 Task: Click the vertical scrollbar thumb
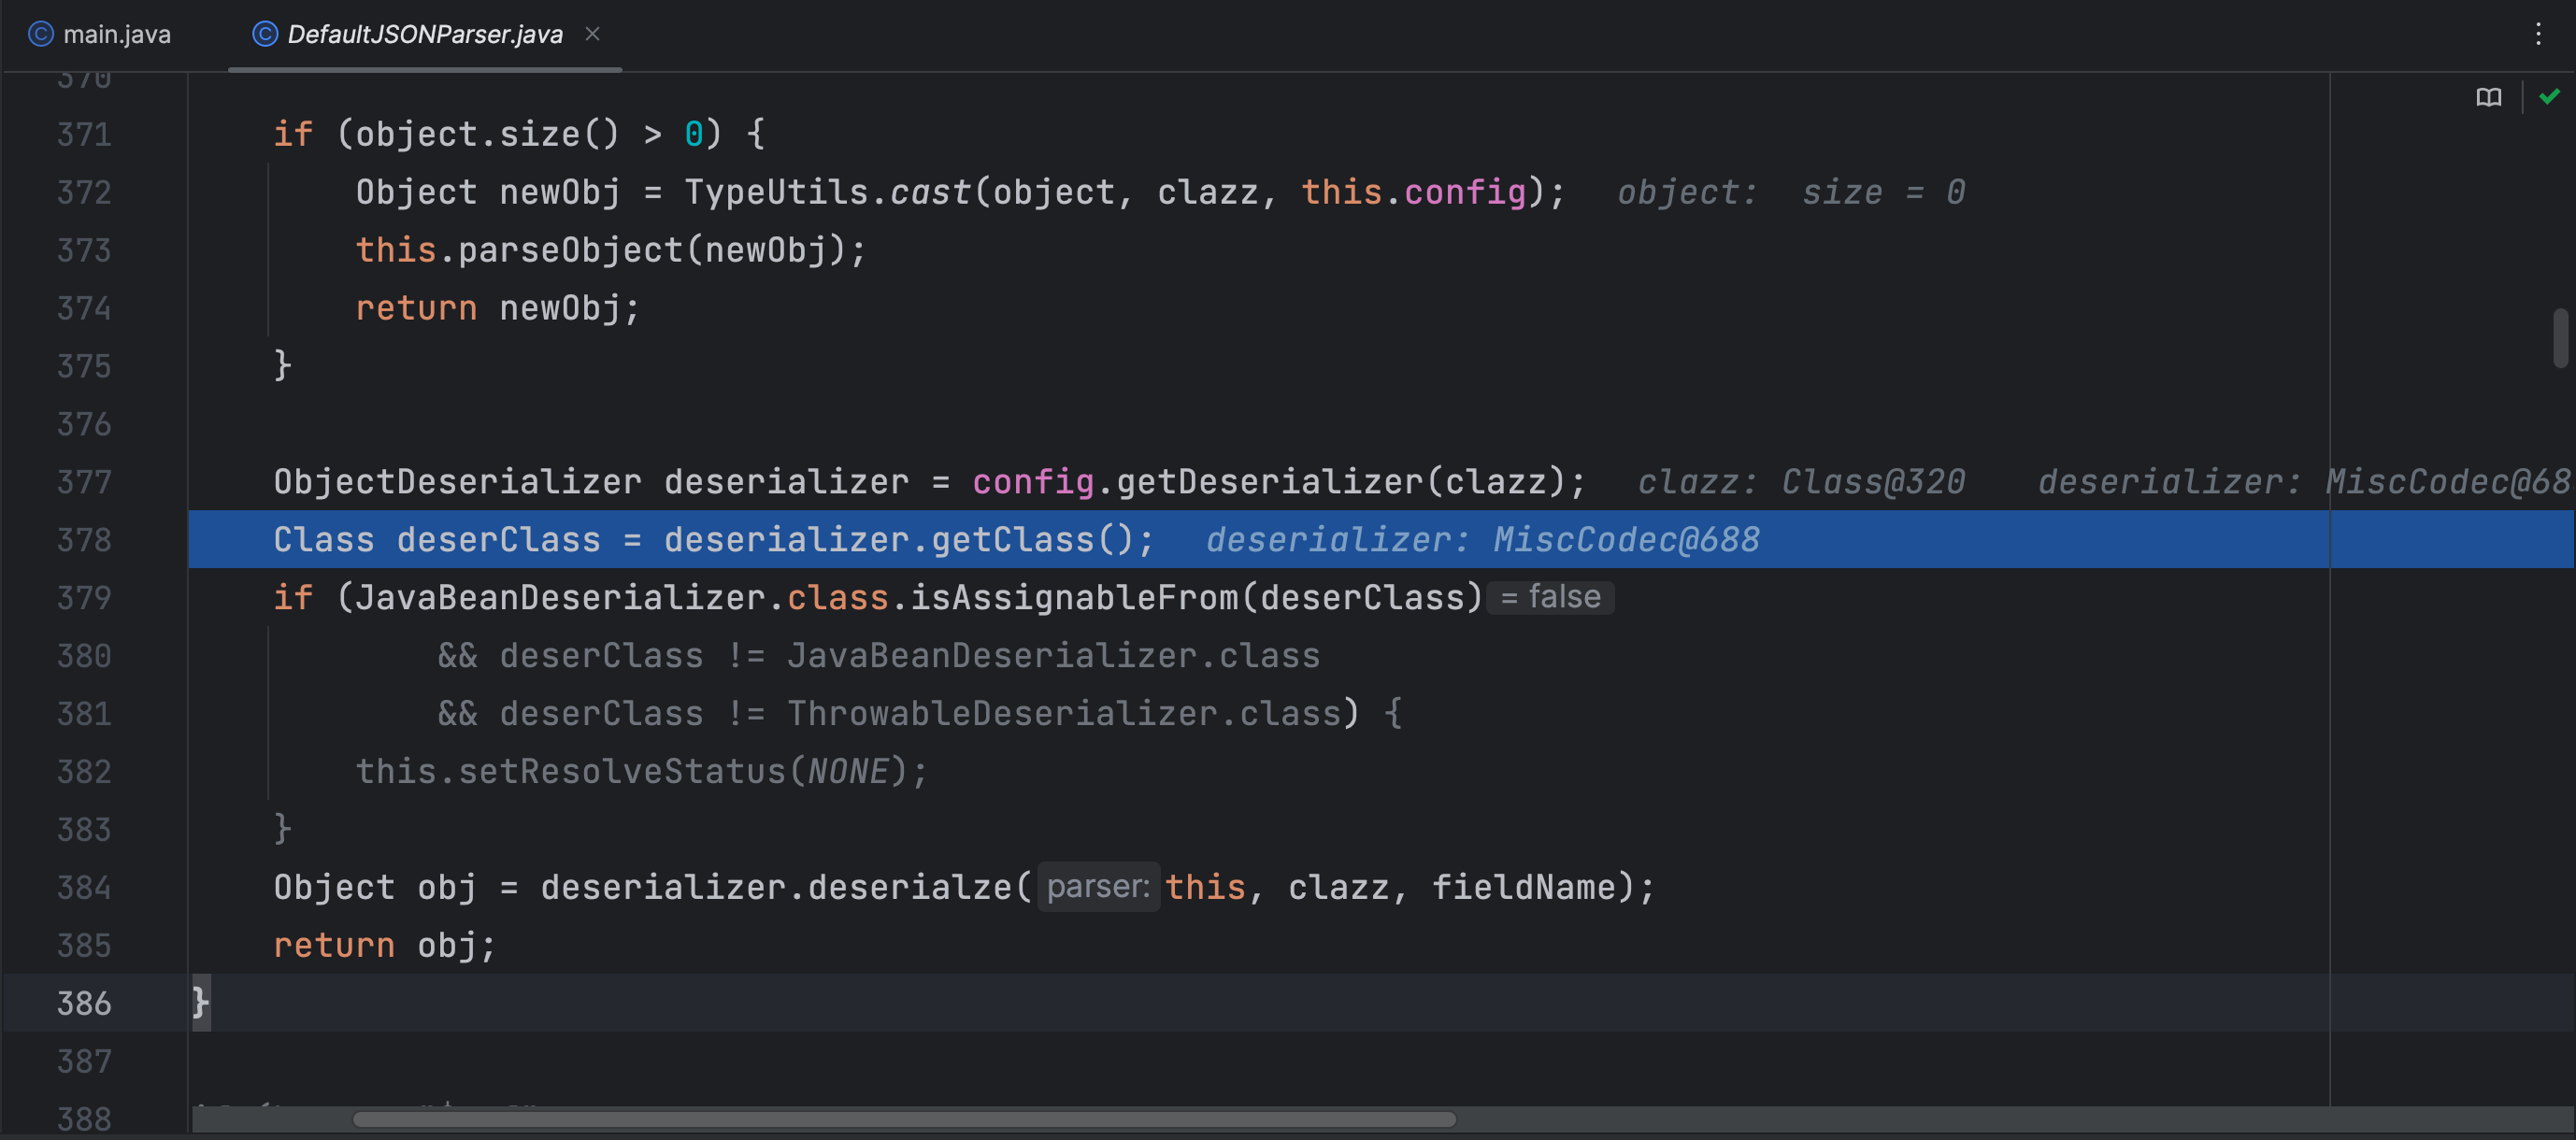pyautogui.click(x=2560, y=338)
